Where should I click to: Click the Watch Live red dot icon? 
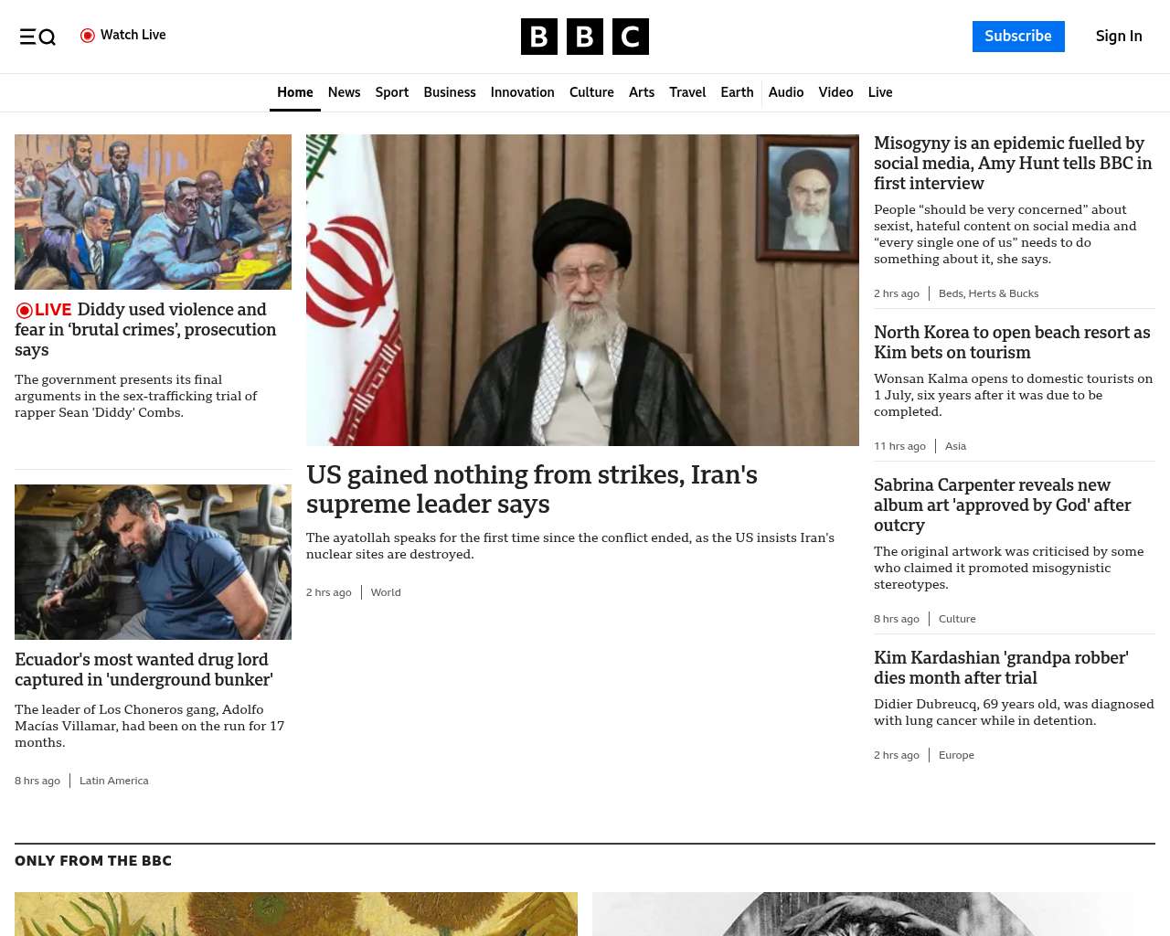88,36
